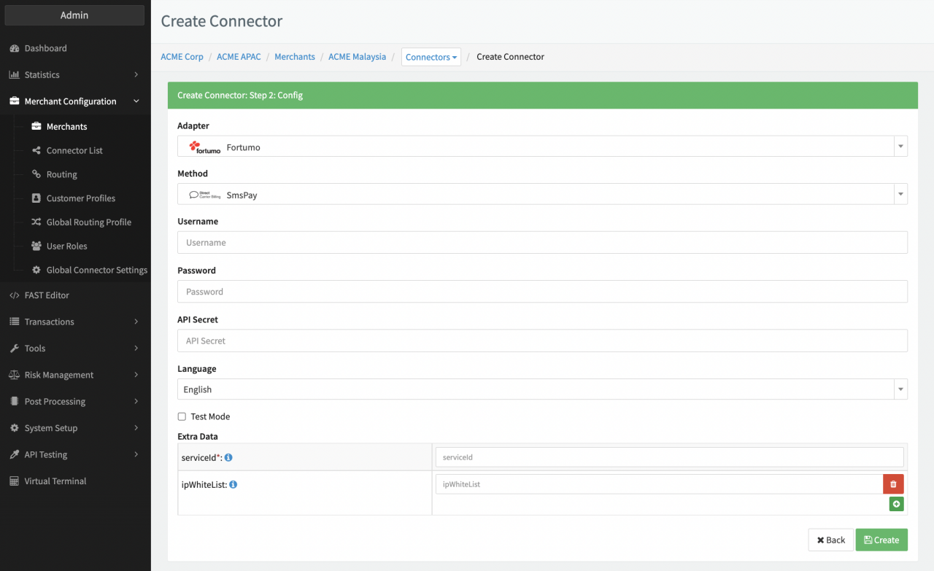Expand the Statistics sidebar menu
The width and height of the screenshot is (934, 571).
tap(74, 75)
